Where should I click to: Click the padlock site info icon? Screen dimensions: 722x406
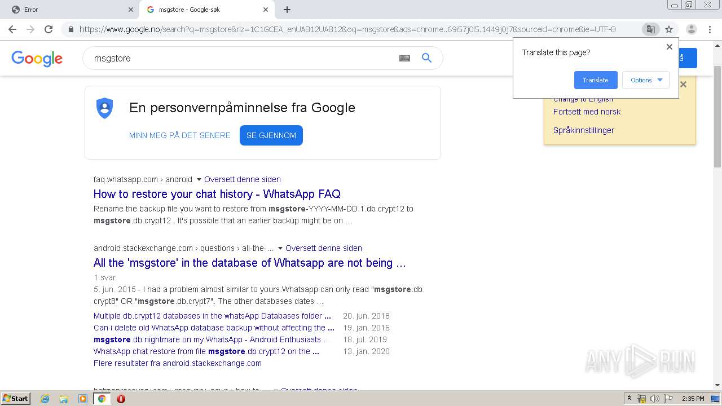71,29
